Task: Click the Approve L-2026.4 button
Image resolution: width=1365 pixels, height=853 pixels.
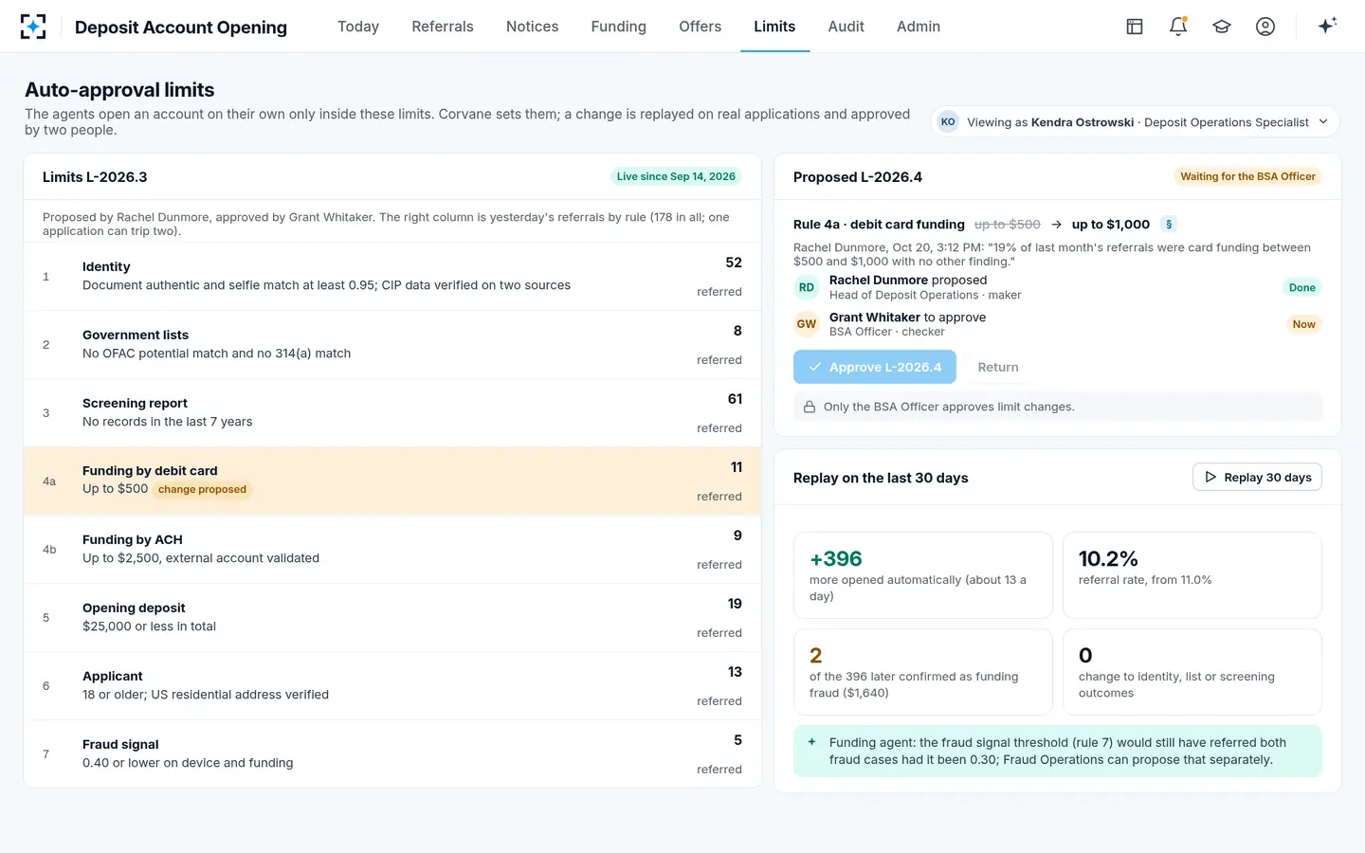Action: (875, 367)
